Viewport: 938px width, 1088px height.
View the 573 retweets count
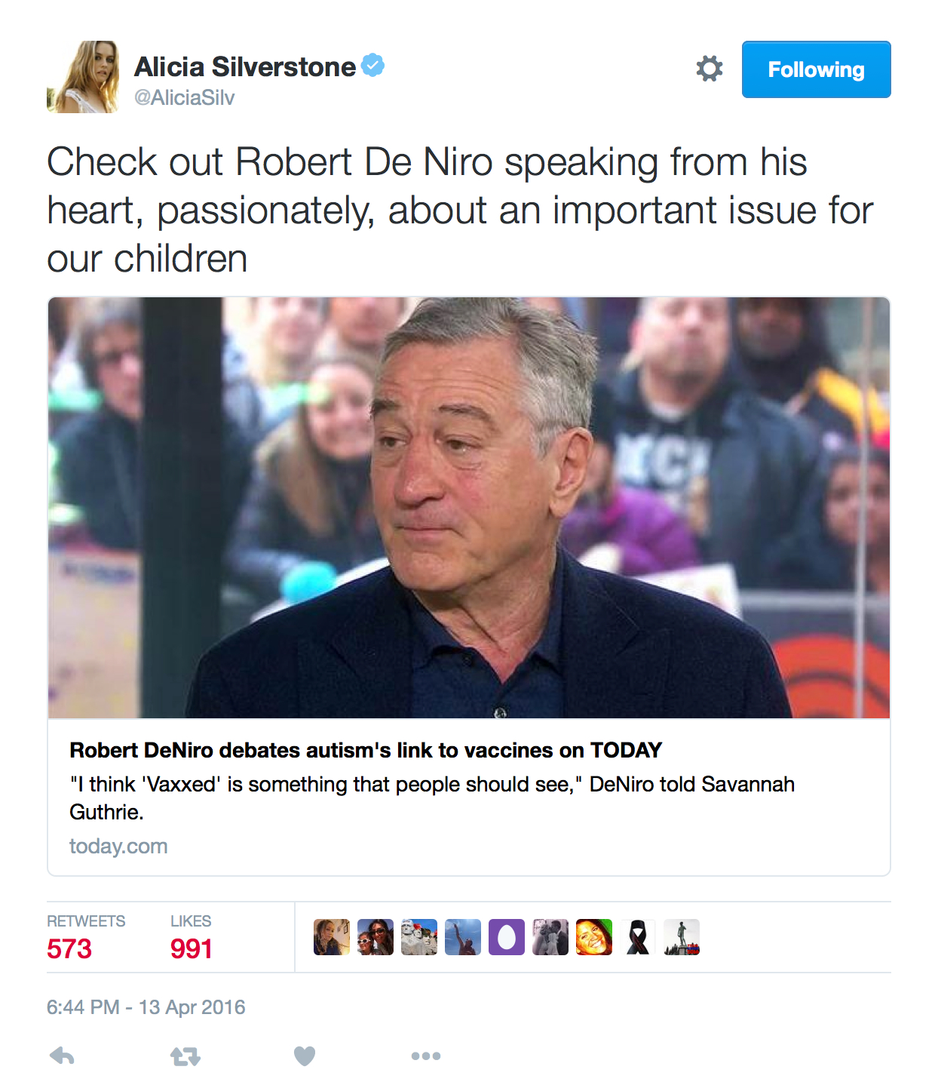[x=69, y=948]
